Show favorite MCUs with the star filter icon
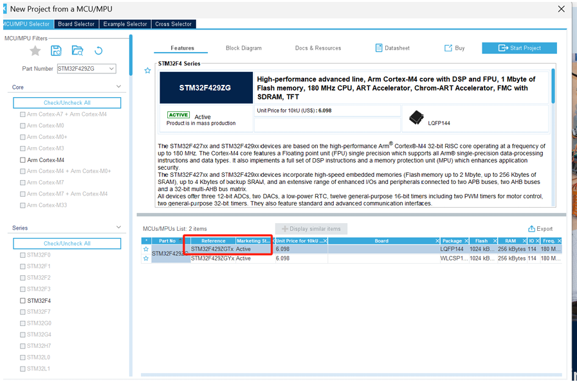 (35, 51)
